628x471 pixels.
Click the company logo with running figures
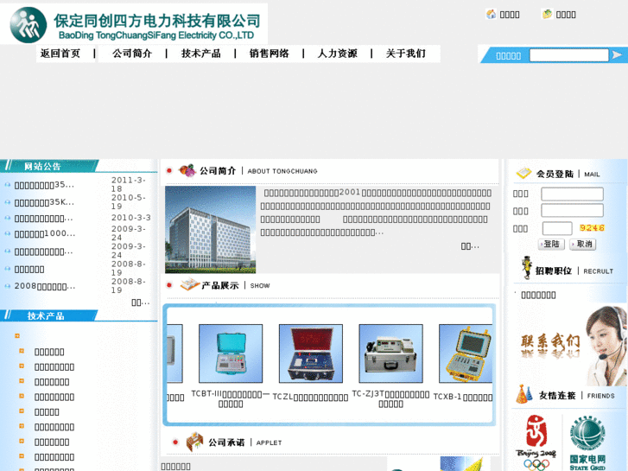coord(28,25)
